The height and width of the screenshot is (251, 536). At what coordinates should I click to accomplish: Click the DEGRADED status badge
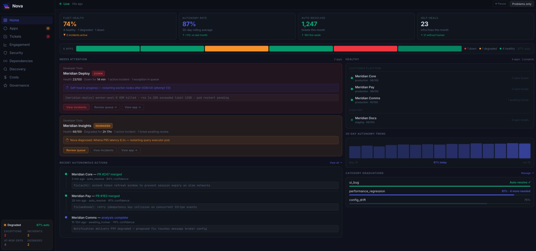click(x=103, y=126)
